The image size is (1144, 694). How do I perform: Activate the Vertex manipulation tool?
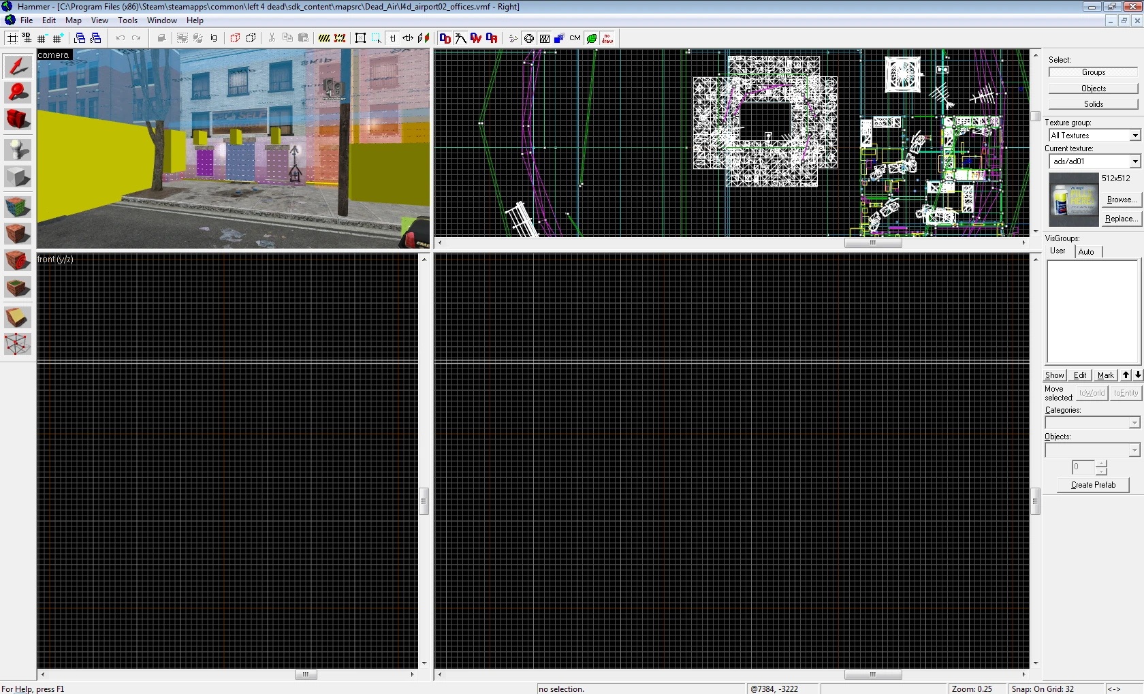coord(18,344)
